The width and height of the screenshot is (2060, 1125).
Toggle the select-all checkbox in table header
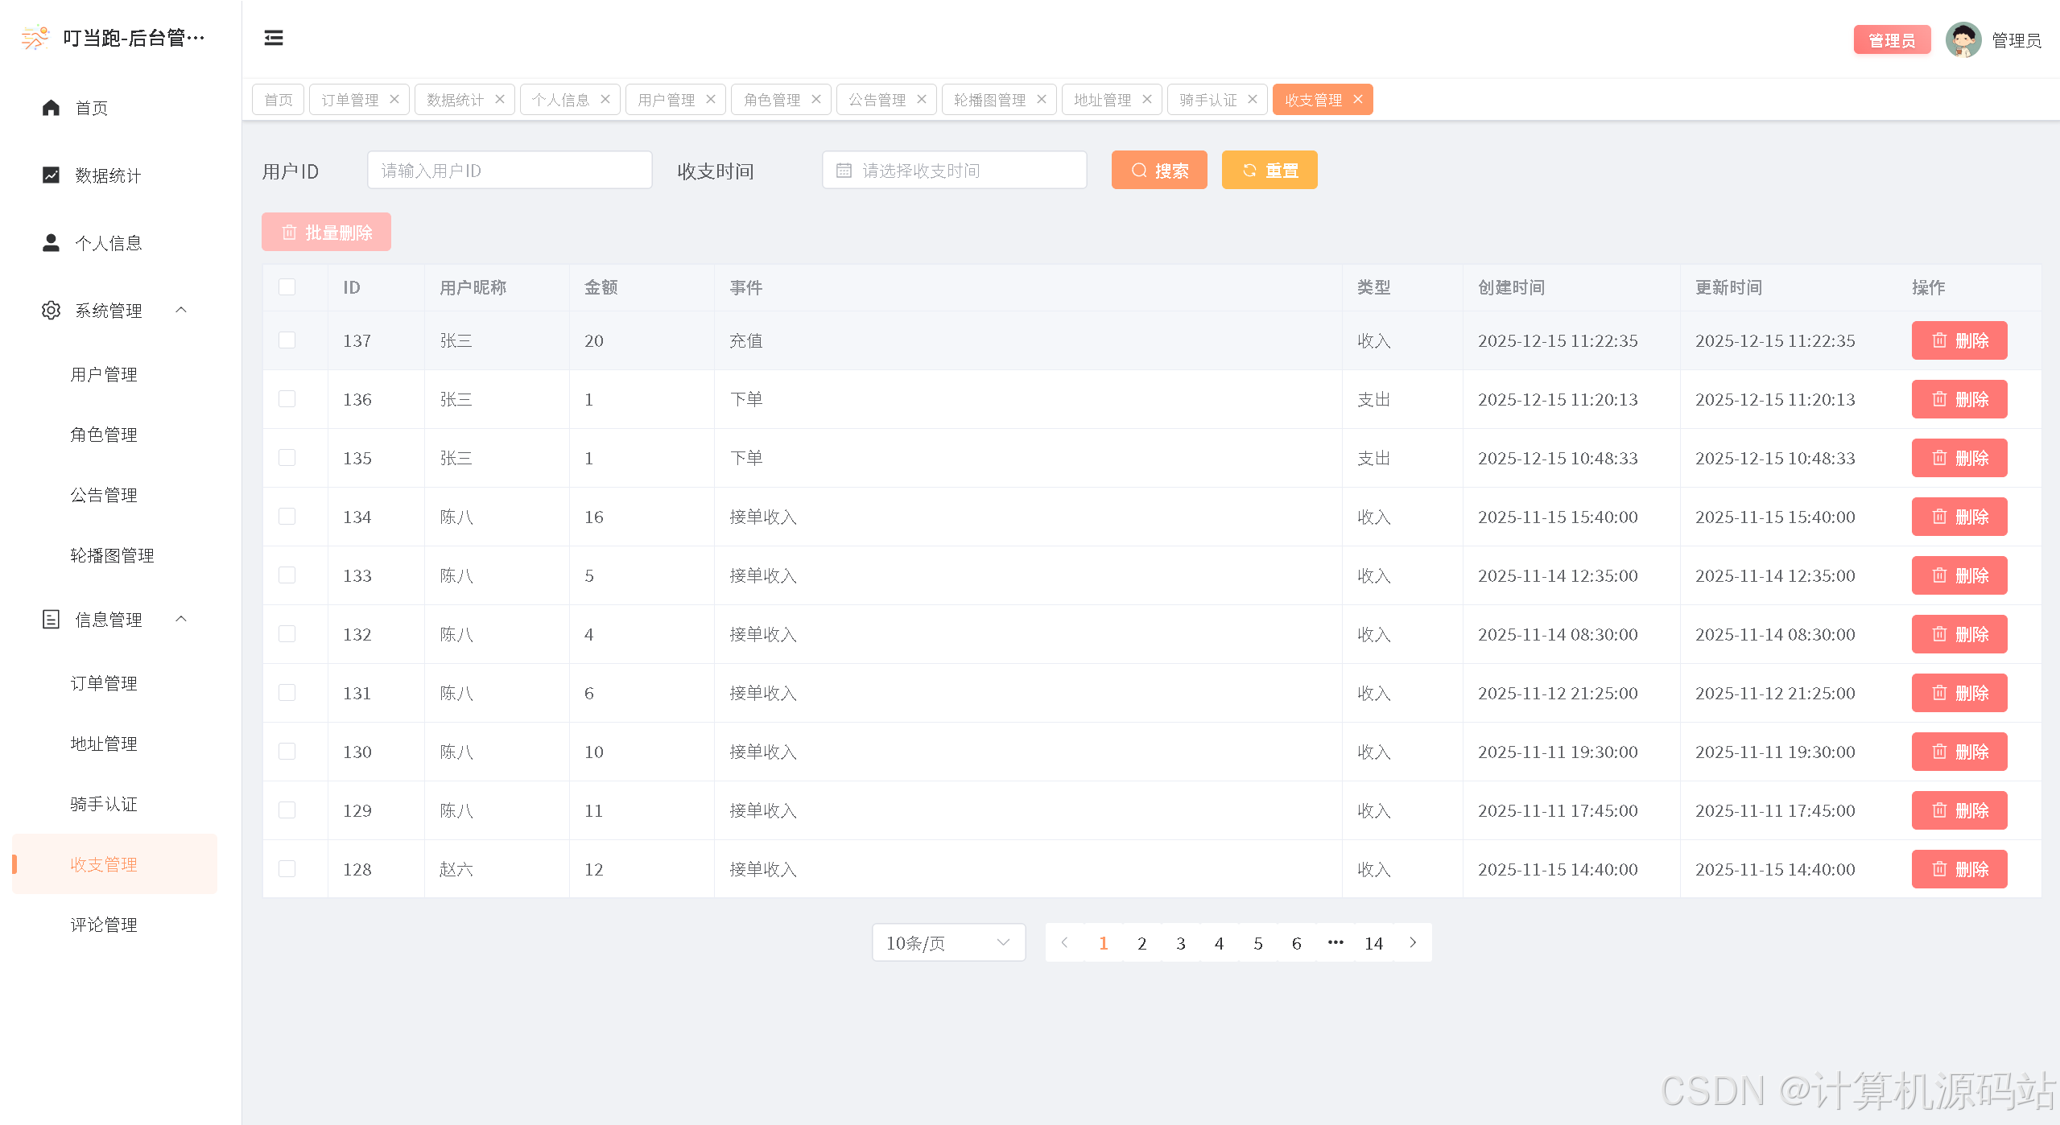(x=287, y=287)
